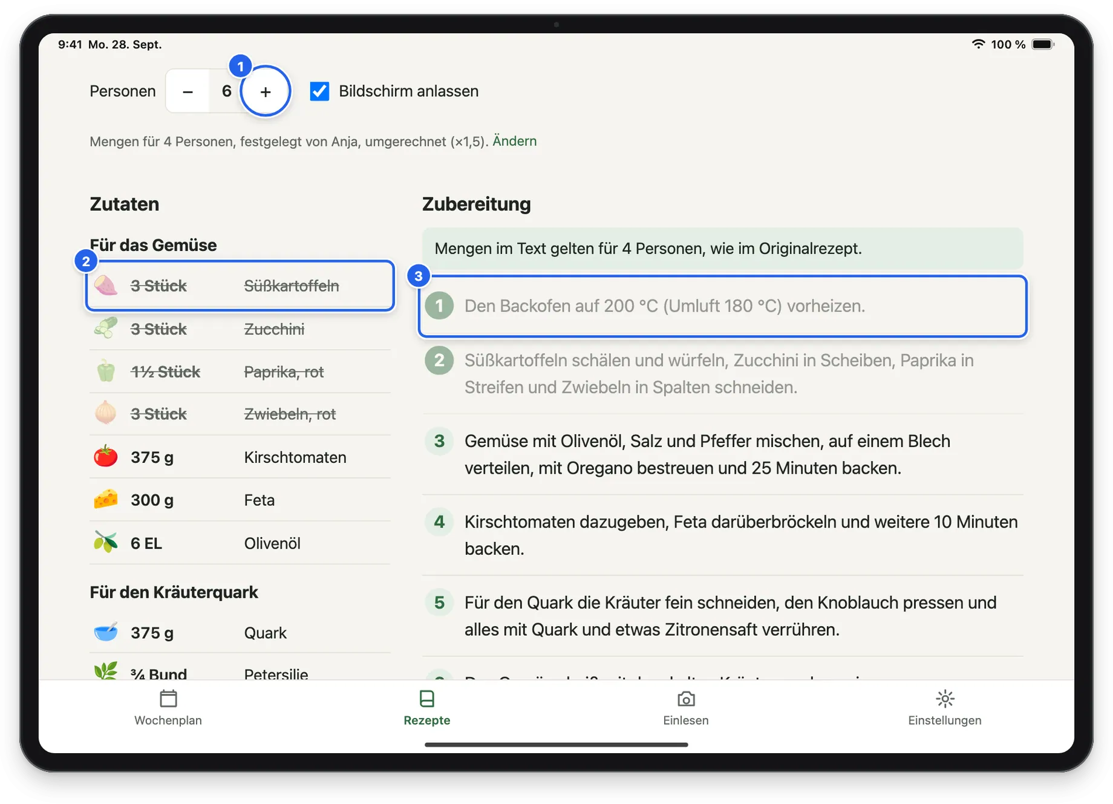Open the Einlesen camera tab
The height and width of the screenshot is (804, 1113).
coord(686,708)
